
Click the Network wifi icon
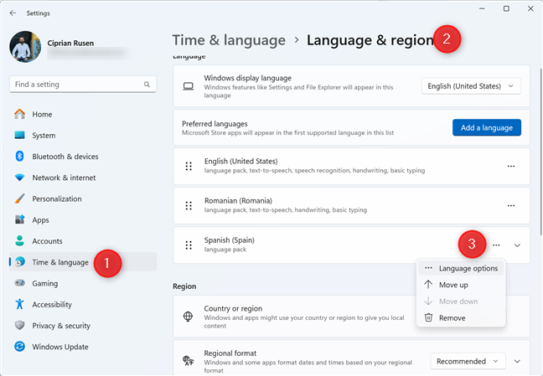[20, 178]
